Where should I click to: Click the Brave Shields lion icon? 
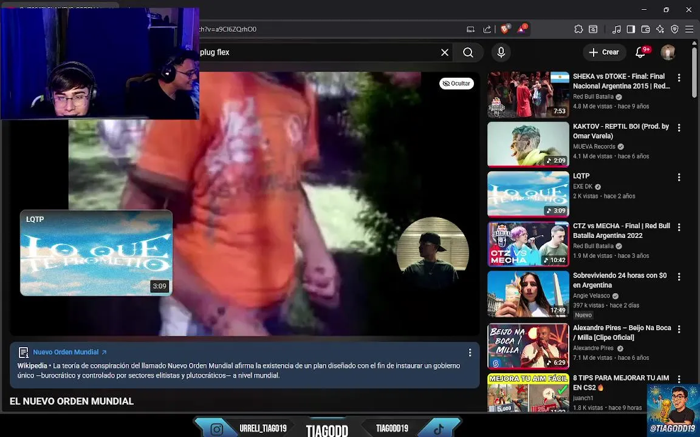click(505, 29)
